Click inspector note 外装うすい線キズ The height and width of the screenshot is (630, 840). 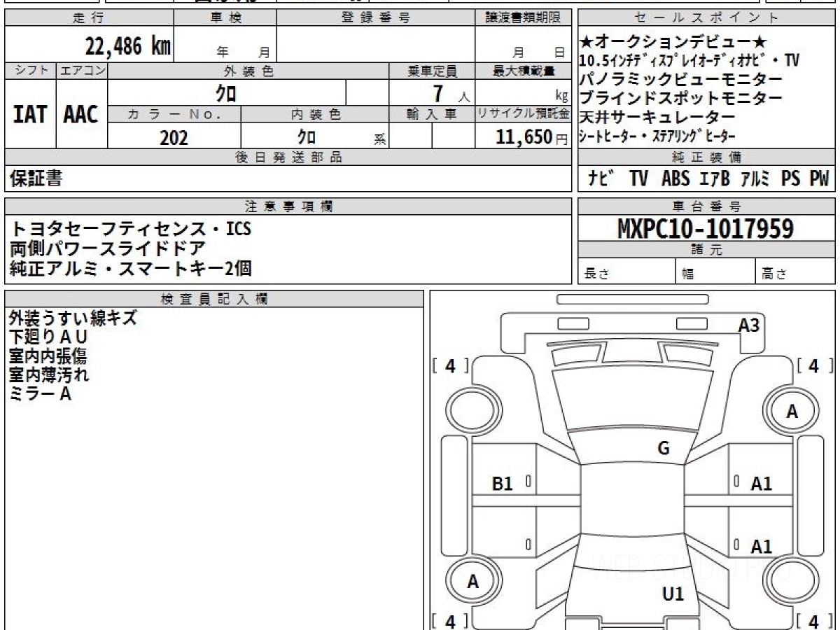click(73, 318)
